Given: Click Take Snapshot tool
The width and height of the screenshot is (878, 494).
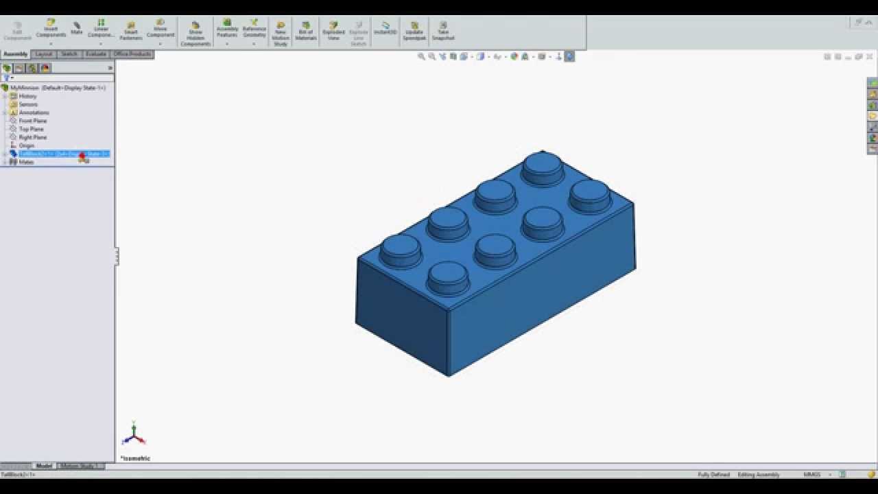Looking at the screenshot, I should click(x=443, y=32).
